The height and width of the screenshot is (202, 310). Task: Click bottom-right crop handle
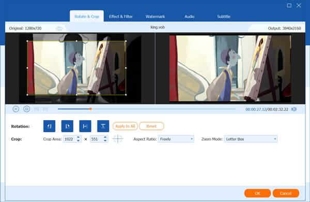click(126, 95)
